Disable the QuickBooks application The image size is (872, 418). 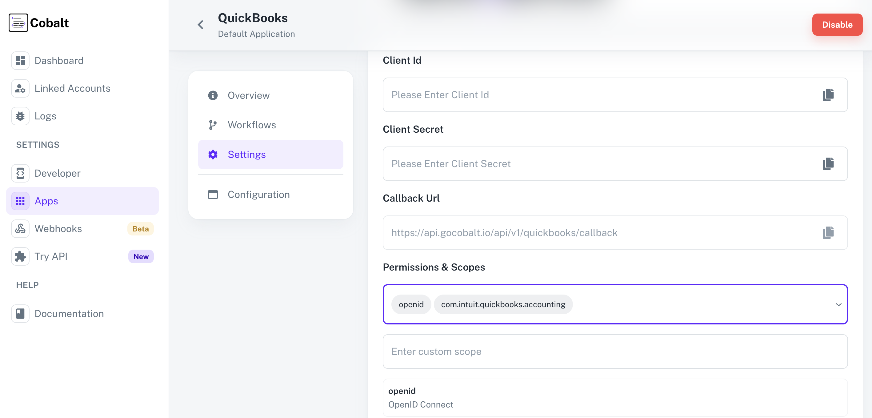[x=837, y=24]
